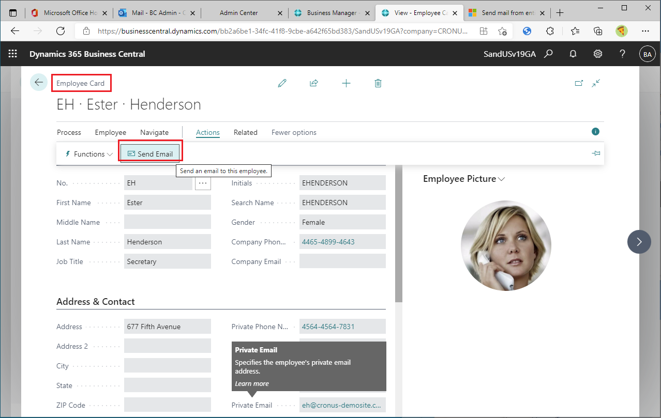This screenshot has height=418, width=661.
Task: Click the Send Email action
Action: tap(150, 153)
